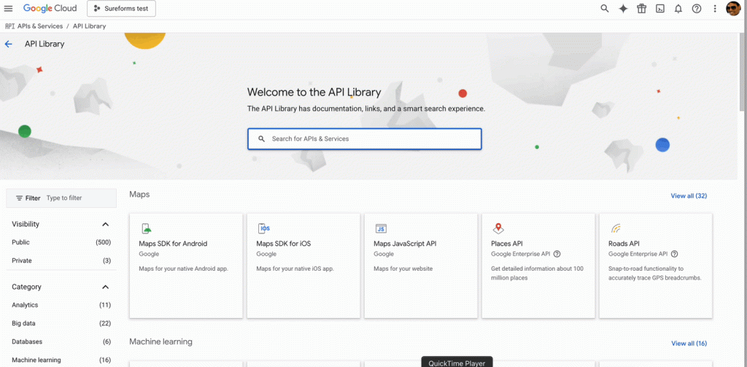747x367 pixels.
Task: Focus the Search for APIs & Services field
Action: pyautogui.click(x=365, y=139)
